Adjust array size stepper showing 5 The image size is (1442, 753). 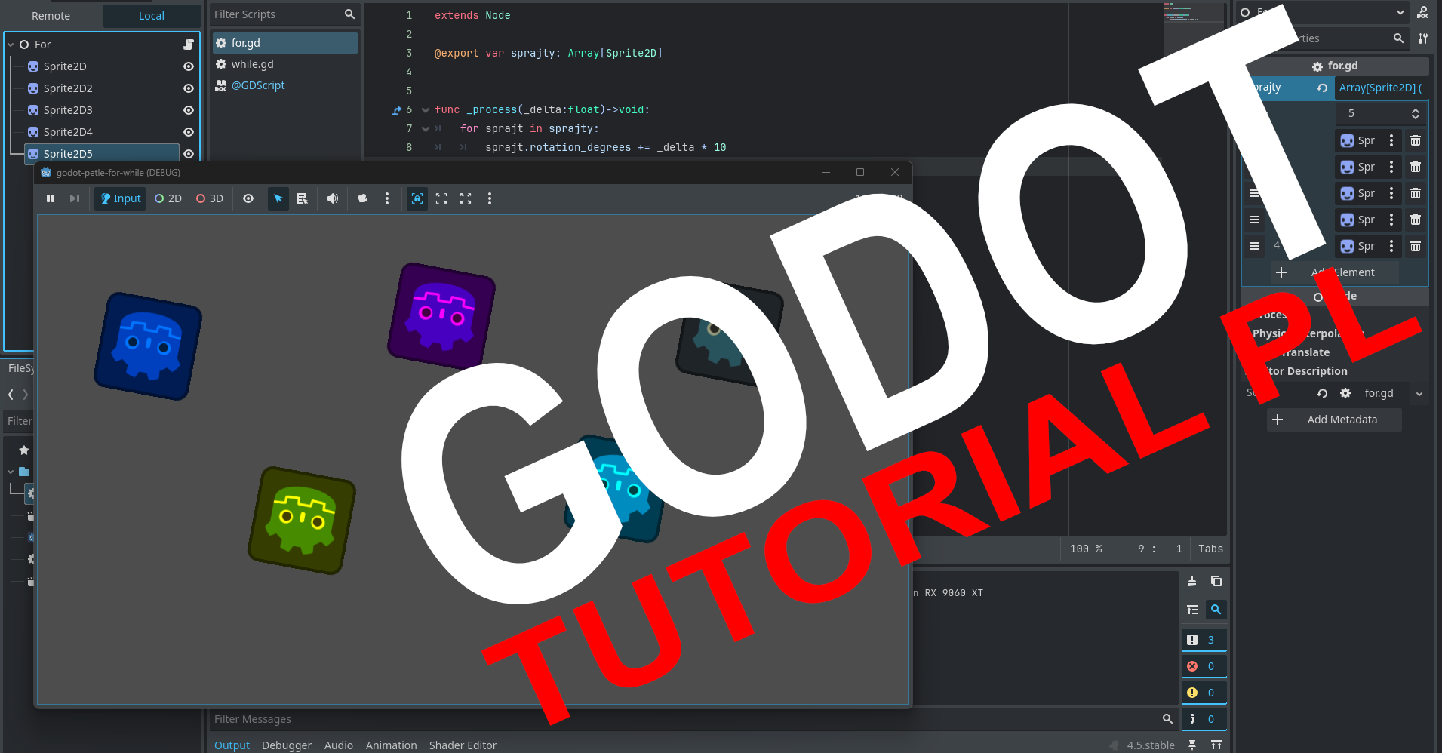(1415, 113)
